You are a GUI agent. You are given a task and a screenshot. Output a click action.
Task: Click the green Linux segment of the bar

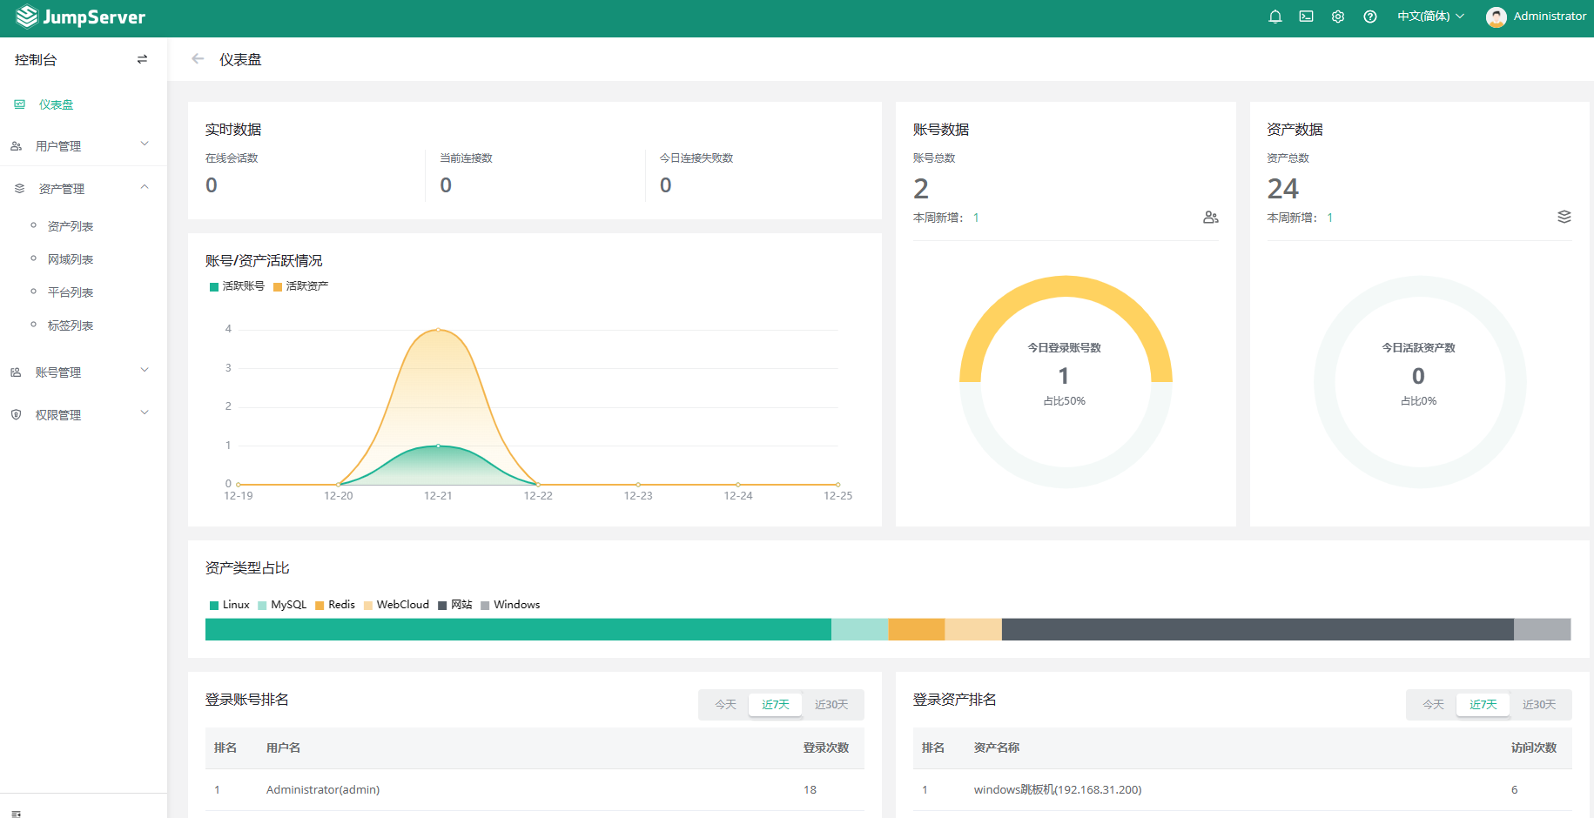point(518,629)
